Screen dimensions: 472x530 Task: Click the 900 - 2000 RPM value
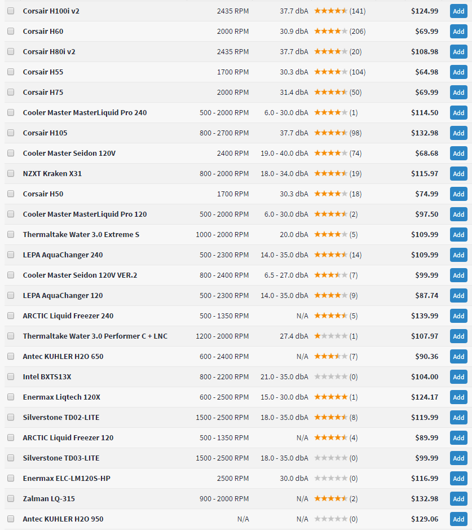click(x=224, y=498)
